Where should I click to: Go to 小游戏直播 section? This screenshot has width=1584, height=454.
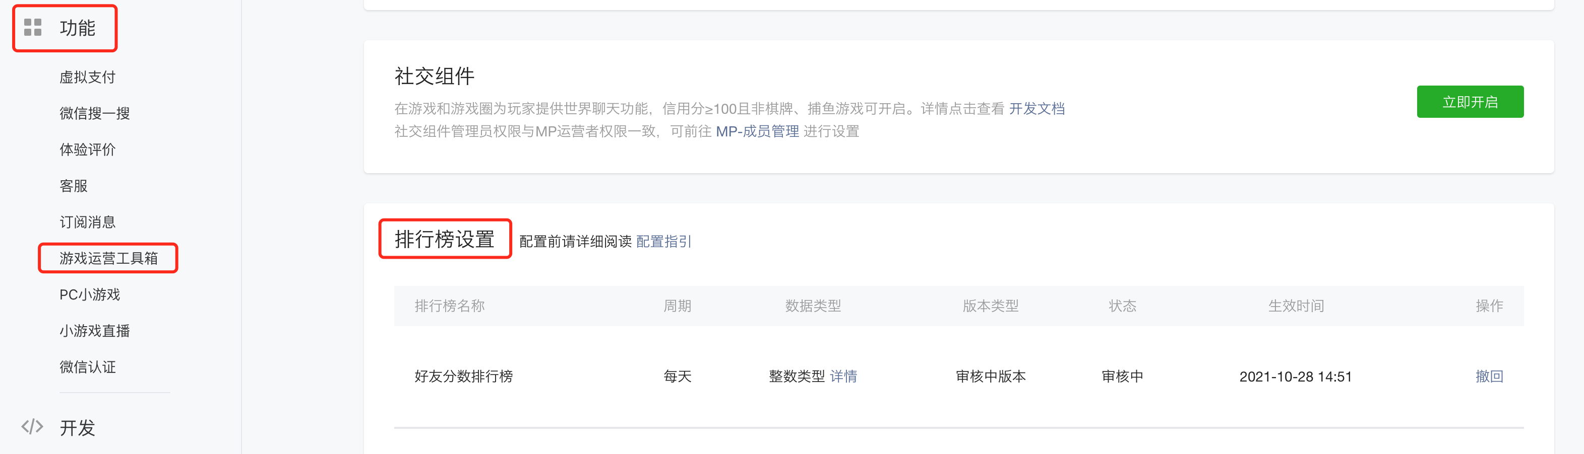[94, 331]
